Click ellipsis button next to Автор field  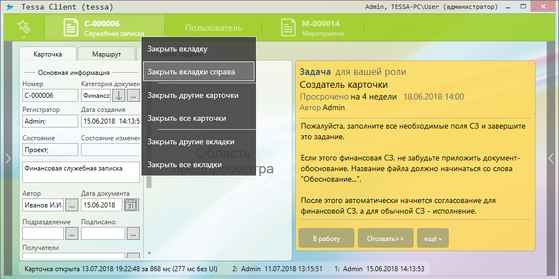(x=72, y=205)
